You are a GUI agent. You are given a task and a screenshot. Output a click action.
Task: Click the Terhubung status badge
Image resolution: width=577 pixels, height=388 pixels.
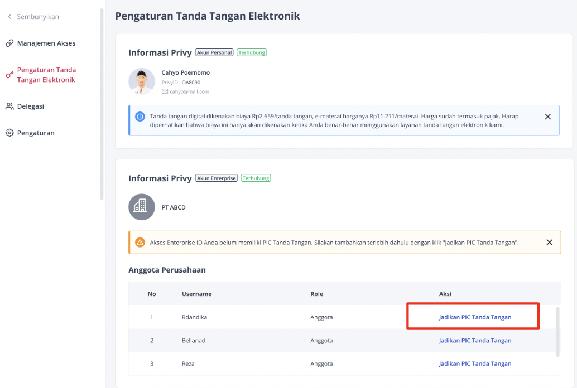pos(251,52)
